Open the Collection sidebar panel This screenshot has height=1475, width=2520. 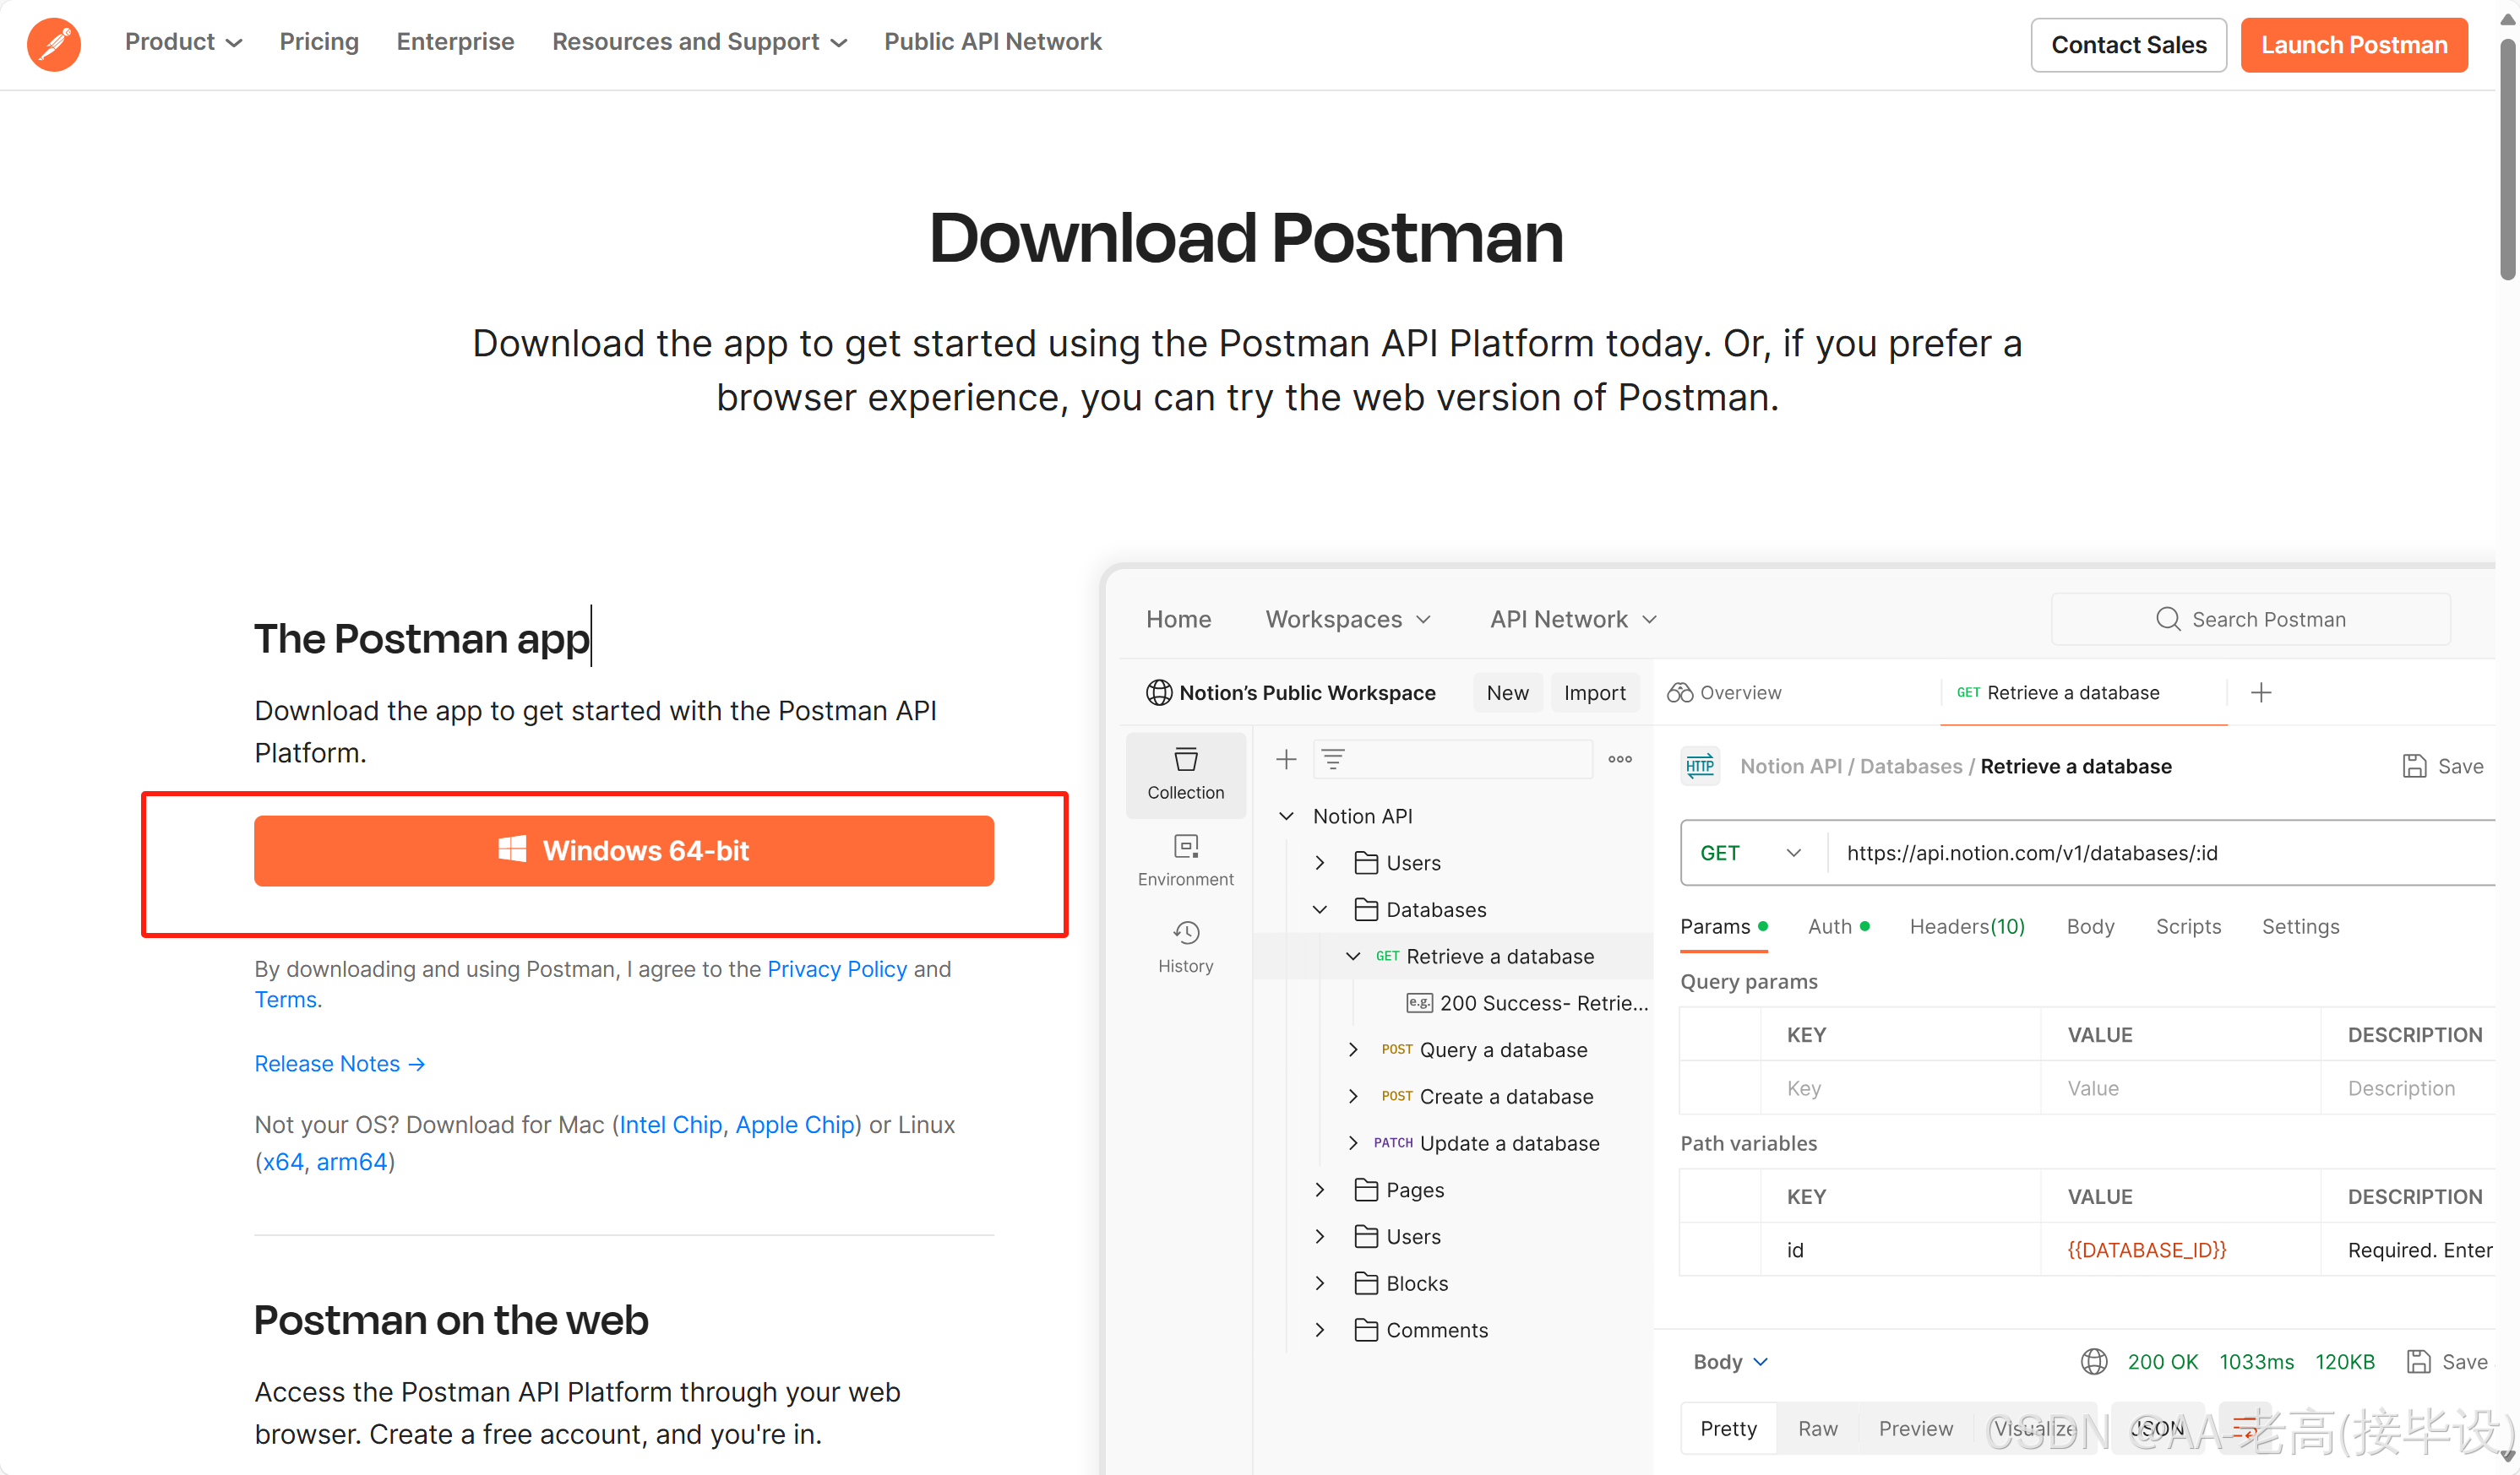[x=1185, y=774]
